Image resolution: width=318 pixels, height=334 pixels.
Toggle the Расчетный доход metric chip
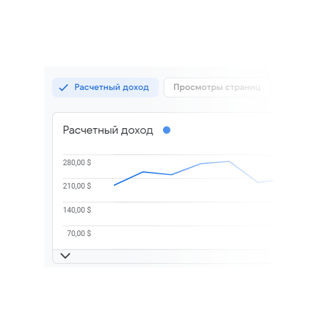[x=105, y=88]
